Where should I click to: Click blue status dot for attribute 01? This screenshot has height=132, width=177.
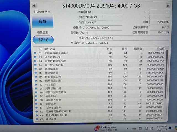35,53
